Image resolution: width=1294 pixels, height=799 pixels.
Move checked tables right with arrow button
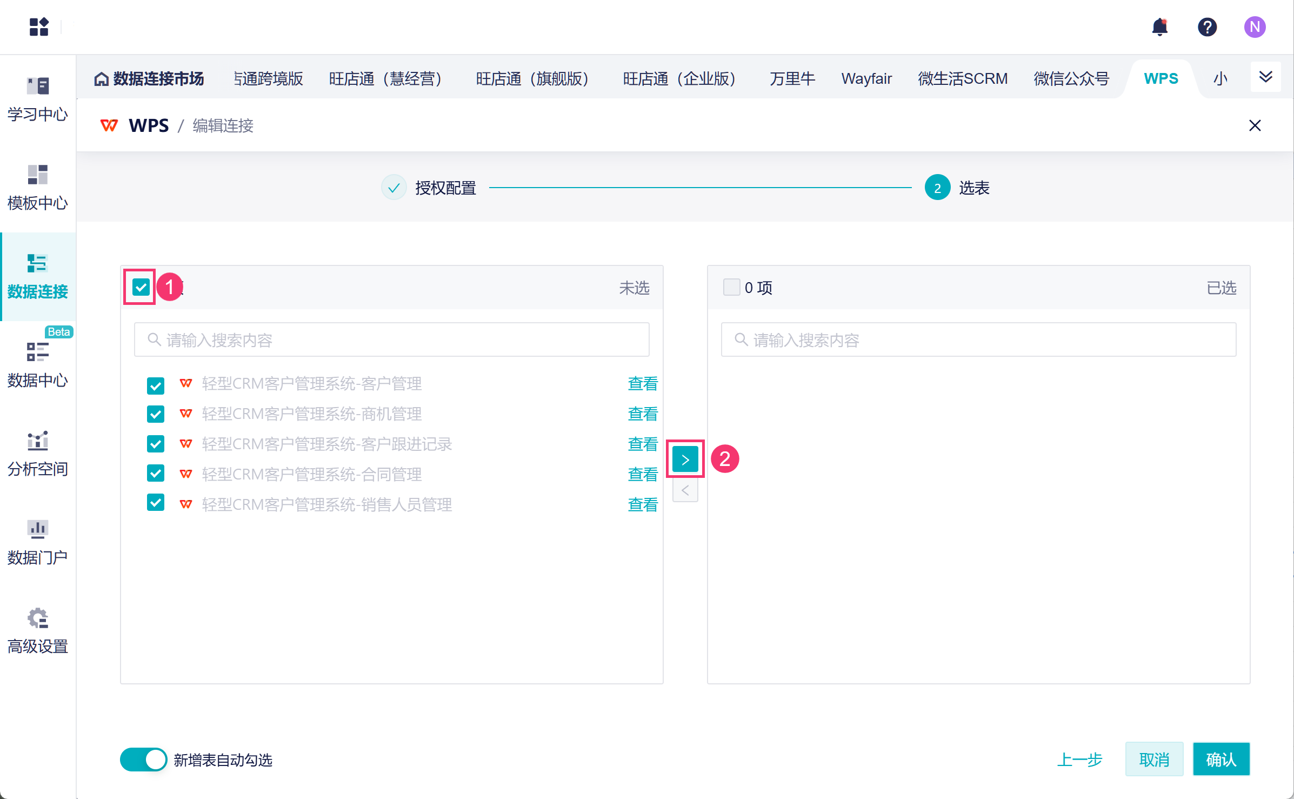pyautogui.click(x=685, y=460)
